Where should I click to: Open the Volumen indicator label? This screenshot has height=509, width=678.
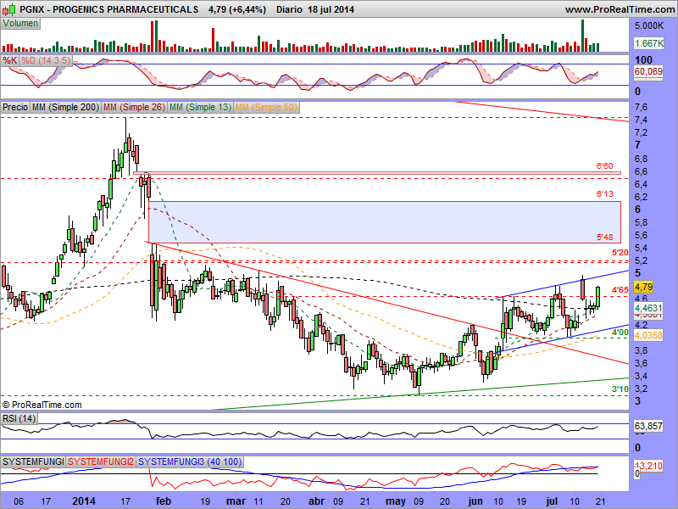click(x=20, y=24)
